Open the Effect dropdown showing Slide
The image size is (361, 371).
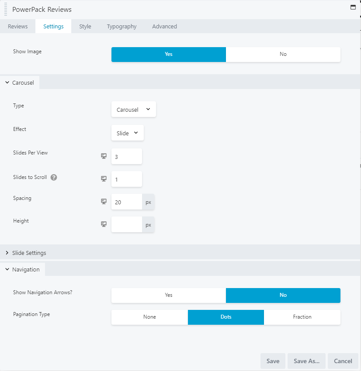click(128, 133)
